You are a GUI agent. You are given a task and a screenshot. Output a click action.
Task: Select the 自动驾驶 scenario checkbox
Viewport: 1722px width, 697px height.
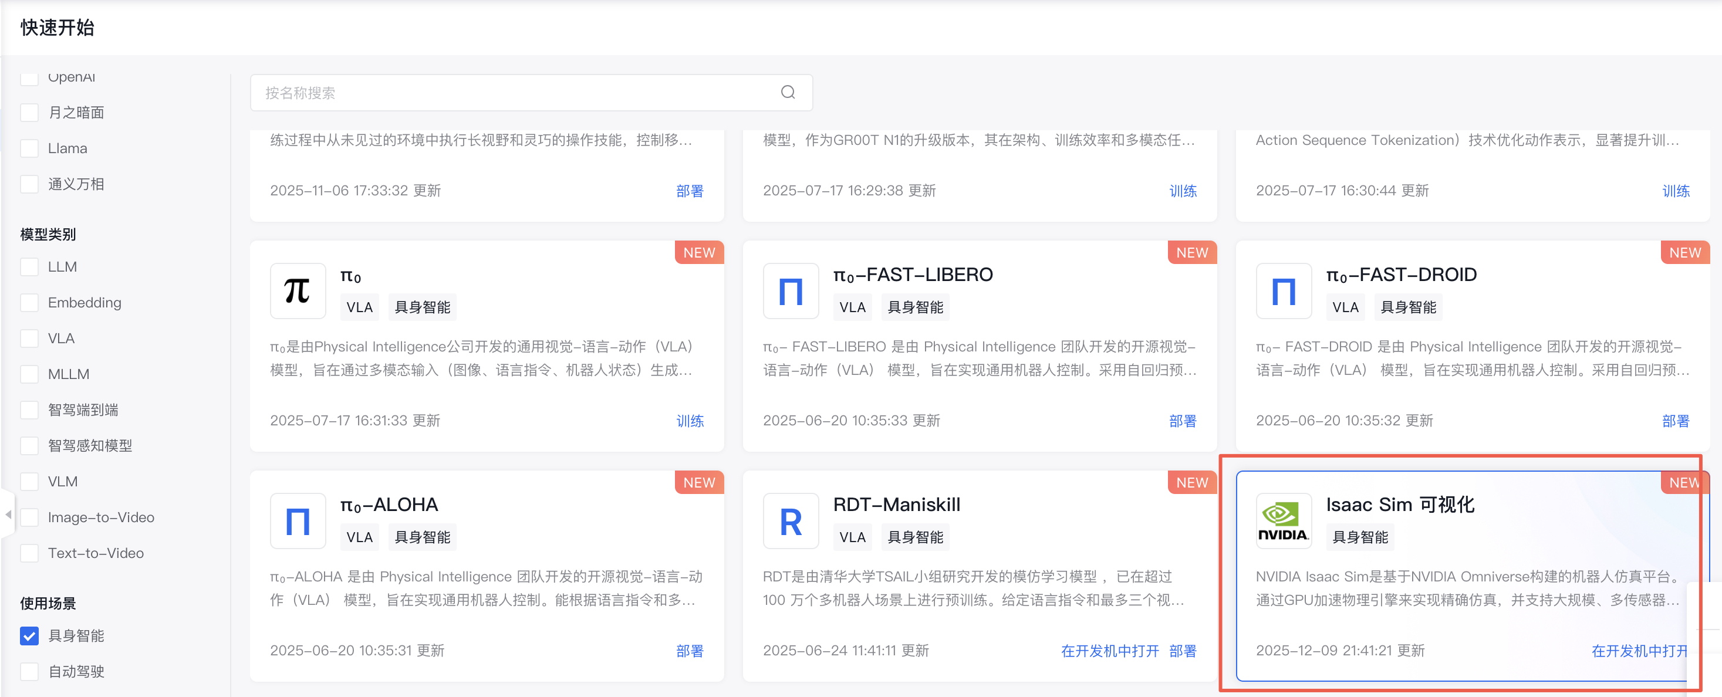click(29, 671)
